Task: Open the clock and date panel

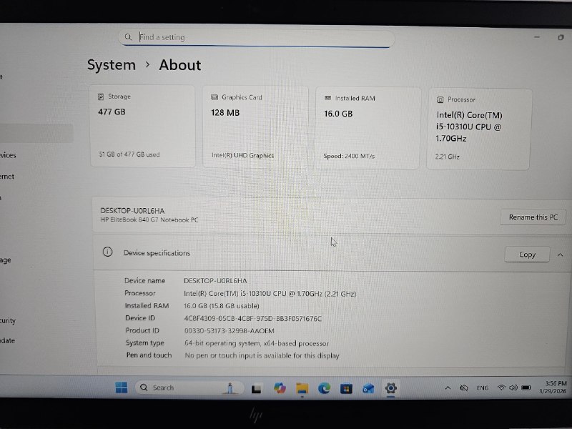Action: pyautogui.click(x=556, y=388)
